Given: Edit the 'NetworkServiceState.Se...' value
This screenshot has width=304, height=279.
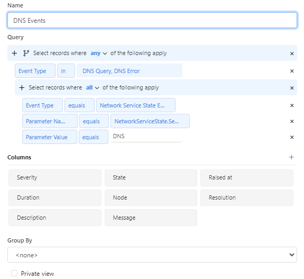Looking at the screenshot, I should coord(150,121).
